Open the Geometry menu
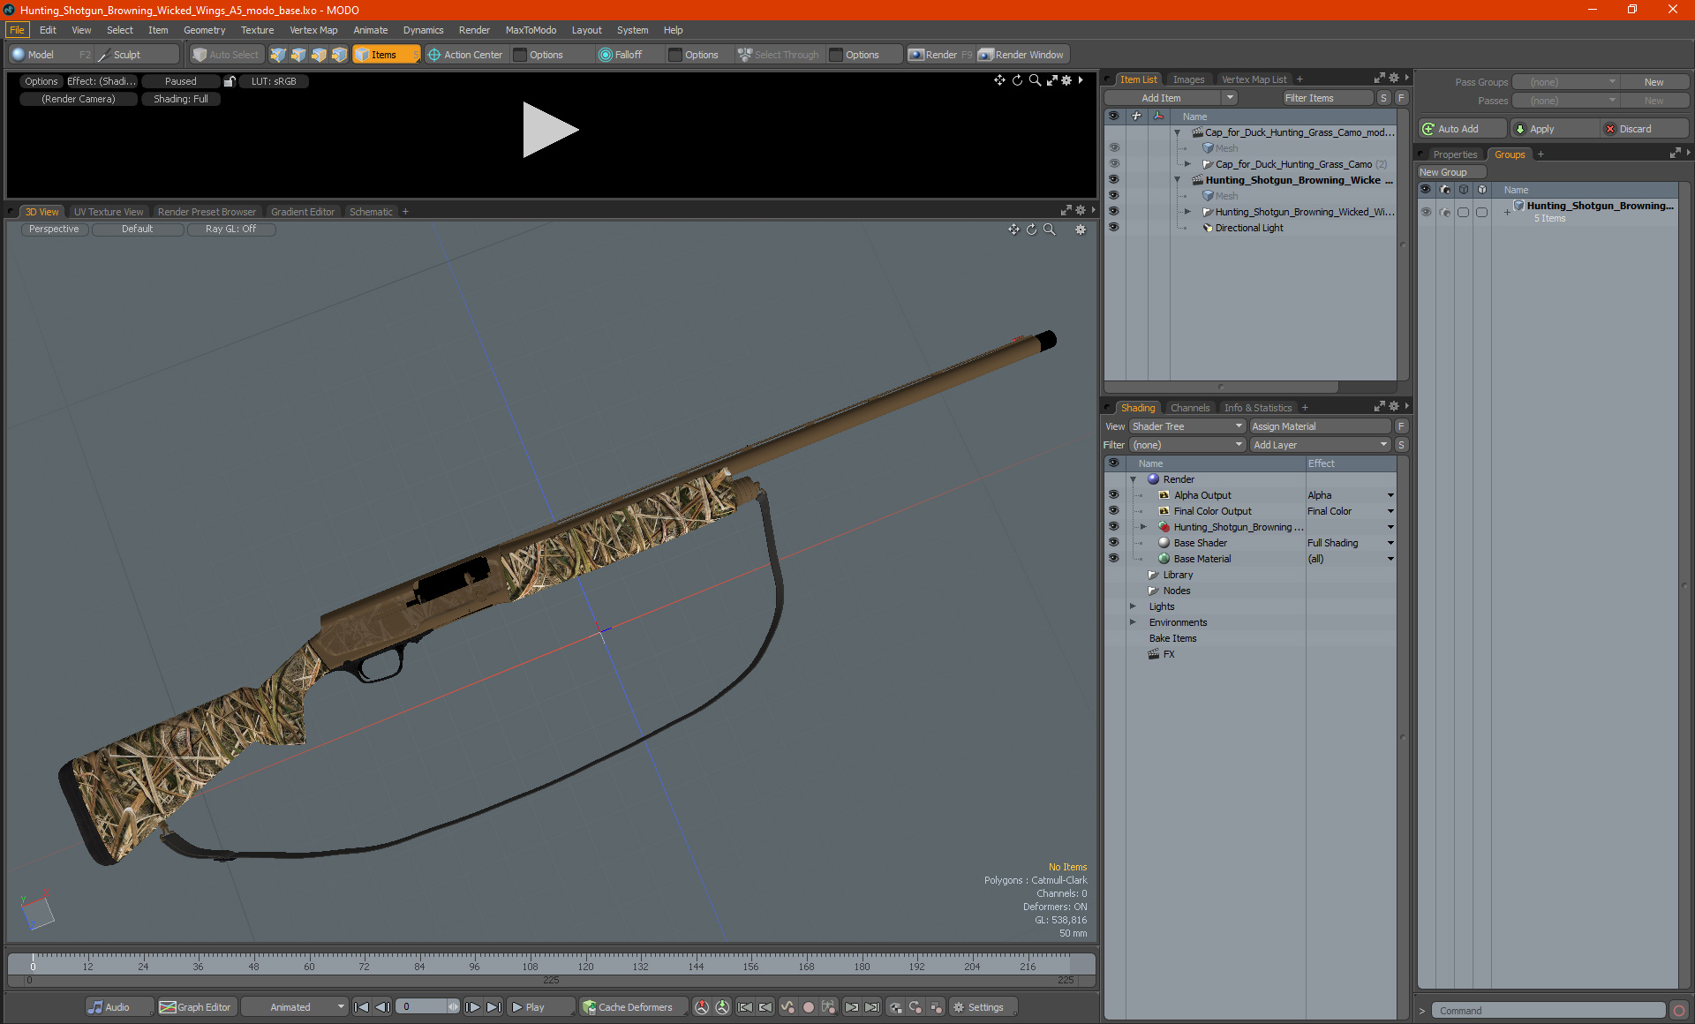 [204, 30]
